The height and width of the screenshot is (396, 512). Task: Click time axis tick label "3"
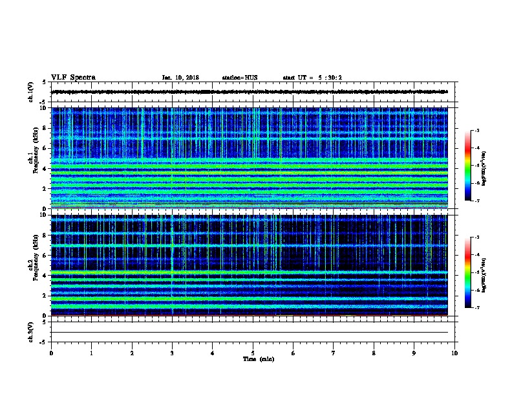tap(172, 353)
